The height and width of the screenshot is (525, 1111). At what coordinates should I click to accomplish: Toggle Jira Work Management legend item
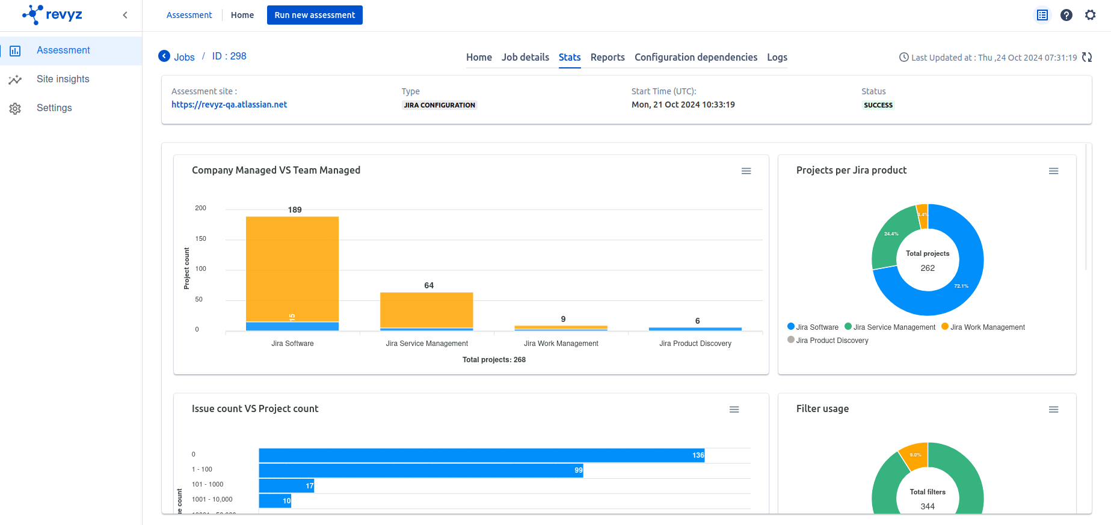(x=983, y=327)
